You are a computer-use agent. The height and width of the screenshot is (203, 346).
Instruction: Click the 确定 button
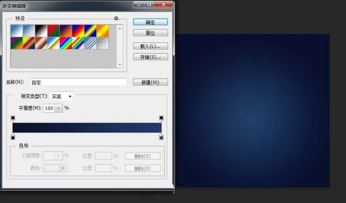(x=150, y=22)
